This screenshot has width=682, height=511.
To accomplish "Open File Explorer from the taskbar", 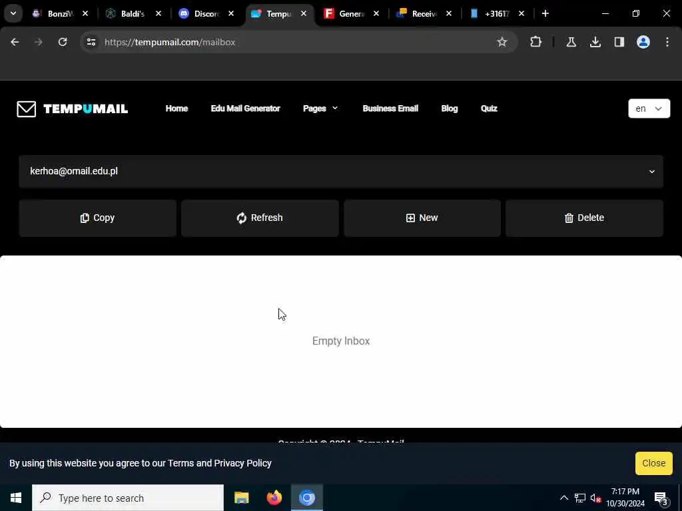I will tap(241, 498).
